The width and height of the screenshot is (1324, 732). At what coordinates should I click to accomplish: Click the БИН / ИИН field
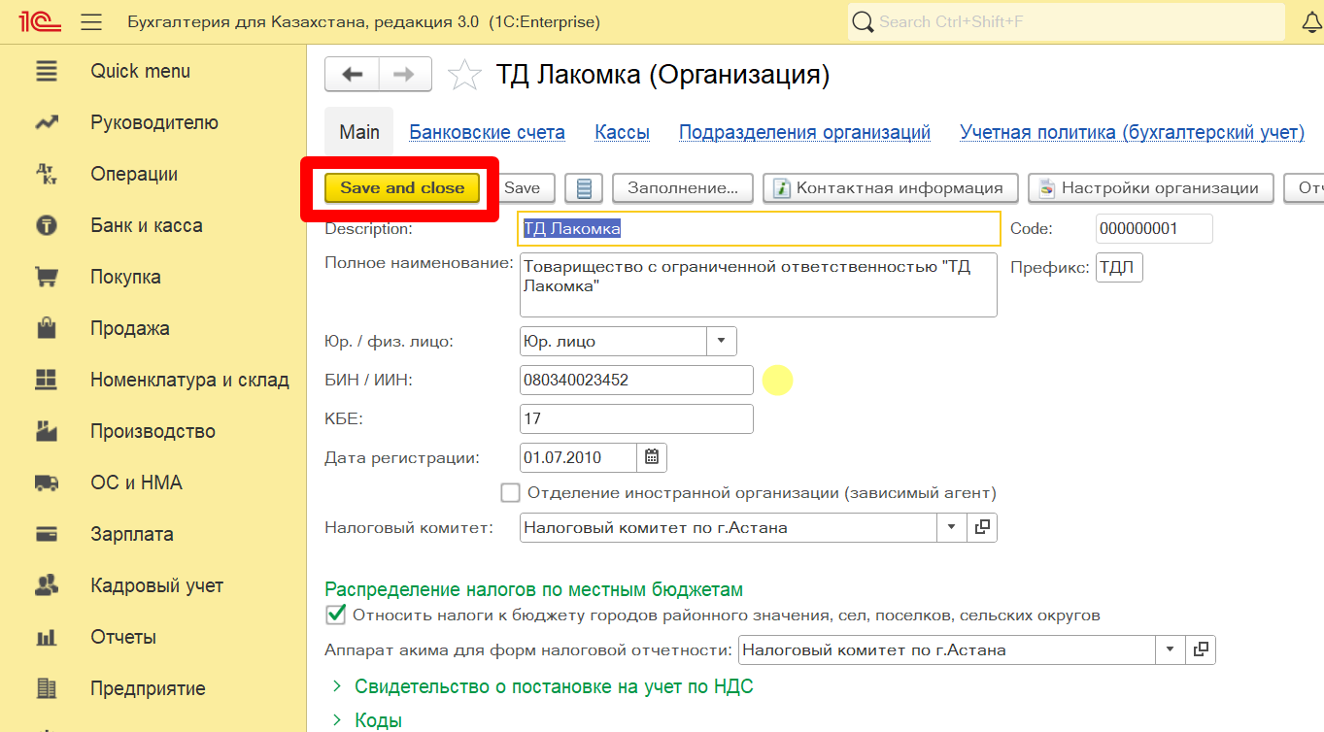[636, 380]
